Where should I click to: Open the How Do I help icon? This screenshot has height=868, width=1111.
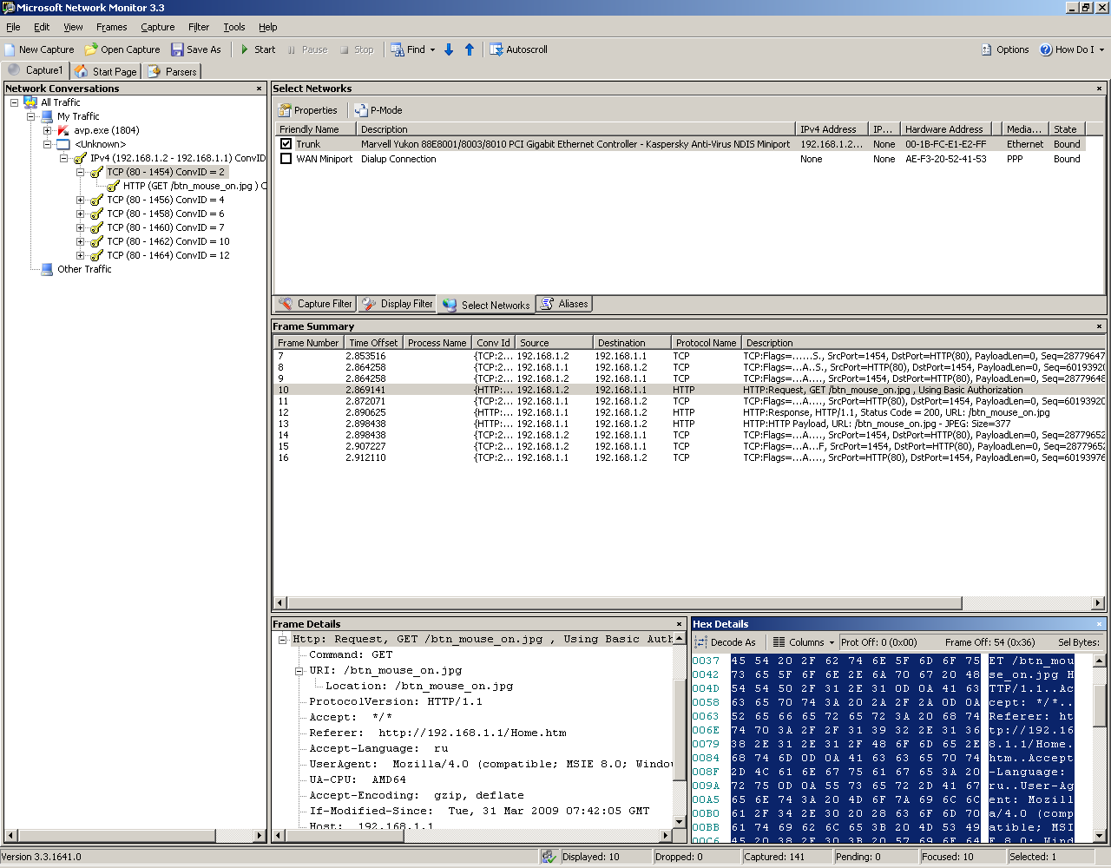pyautogui.click(x=1046, y=49)
